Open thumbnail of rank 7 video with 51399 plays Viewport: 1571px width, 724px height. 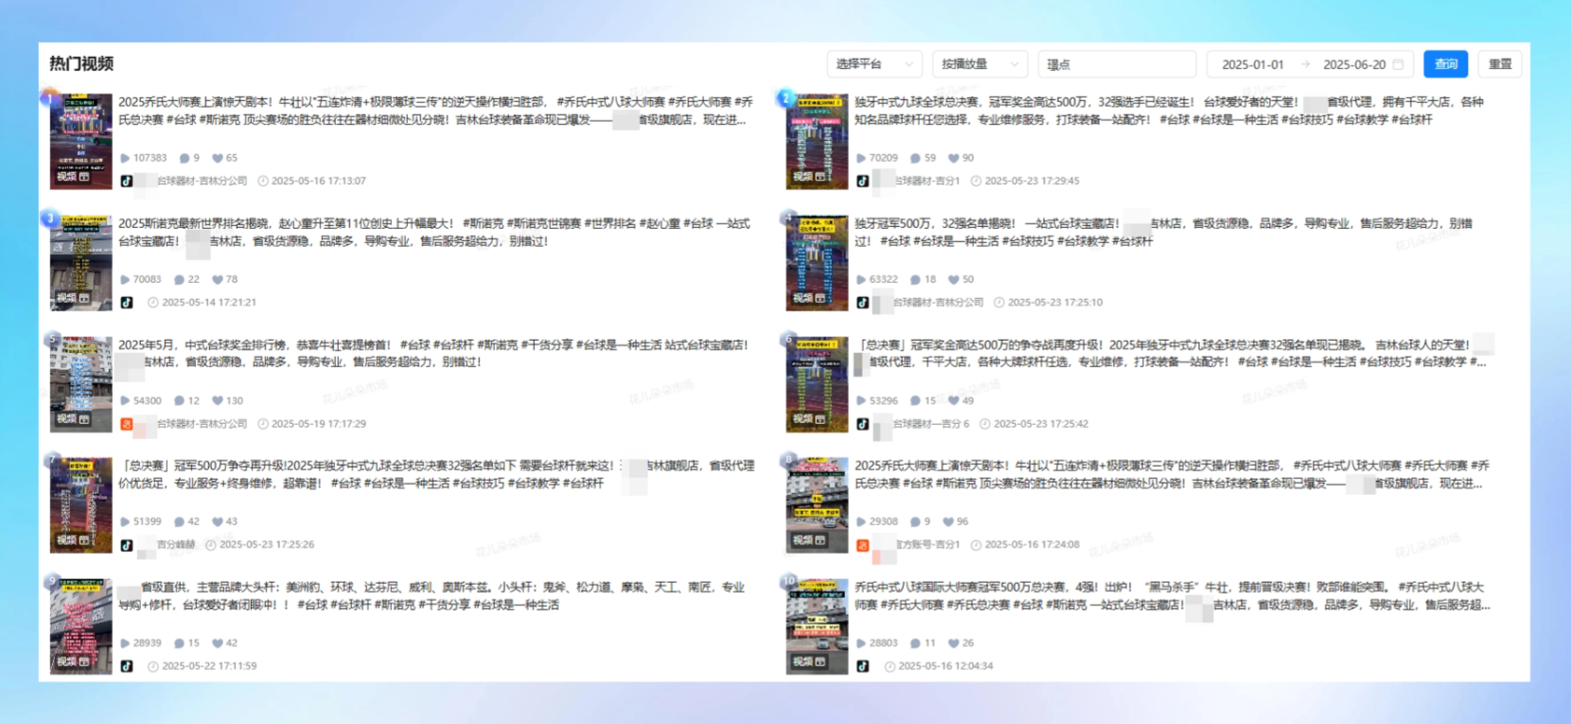tap(80, 504)
